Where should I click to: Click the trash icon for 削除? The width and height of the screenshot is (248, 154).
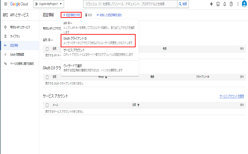click(86, 15)
